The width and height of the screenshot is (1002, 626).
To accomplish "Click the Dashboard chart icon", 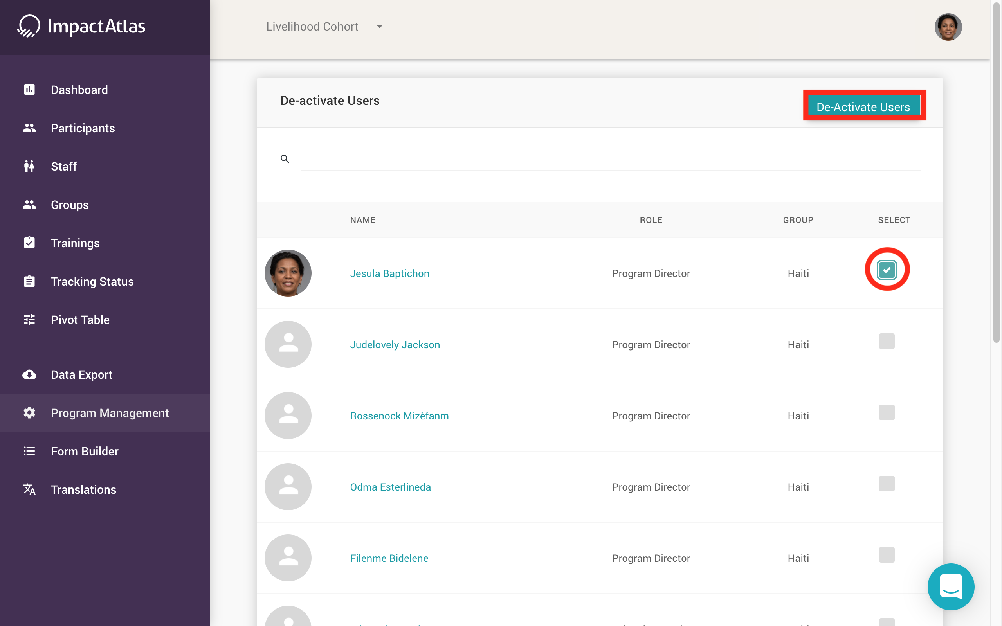I will click(x=29, y=90).
